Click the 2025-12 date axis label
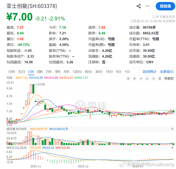The width and height of the screenshot is (176, 169). click(x=83, y=166)
